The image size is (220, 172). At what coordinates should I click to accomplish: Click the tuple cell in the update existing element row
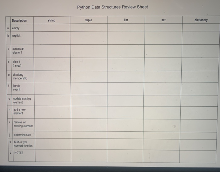(89, 101)
